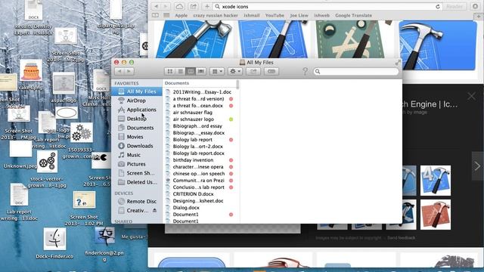Click Safari share button

[x=194, y=7]
